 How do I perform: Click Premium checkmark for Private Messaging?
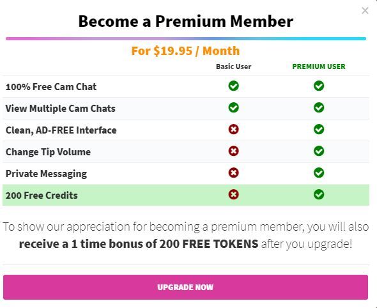click(x=319, y=173)
